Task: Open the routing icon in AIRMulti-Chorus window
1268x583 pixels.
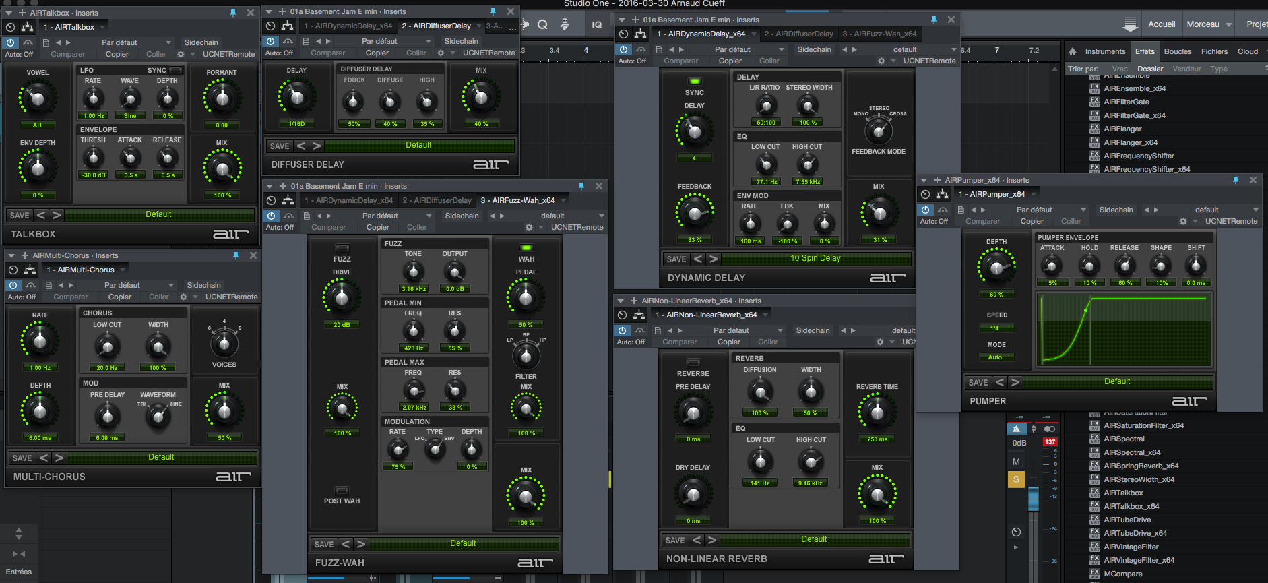Action: (x=30, y=270)
